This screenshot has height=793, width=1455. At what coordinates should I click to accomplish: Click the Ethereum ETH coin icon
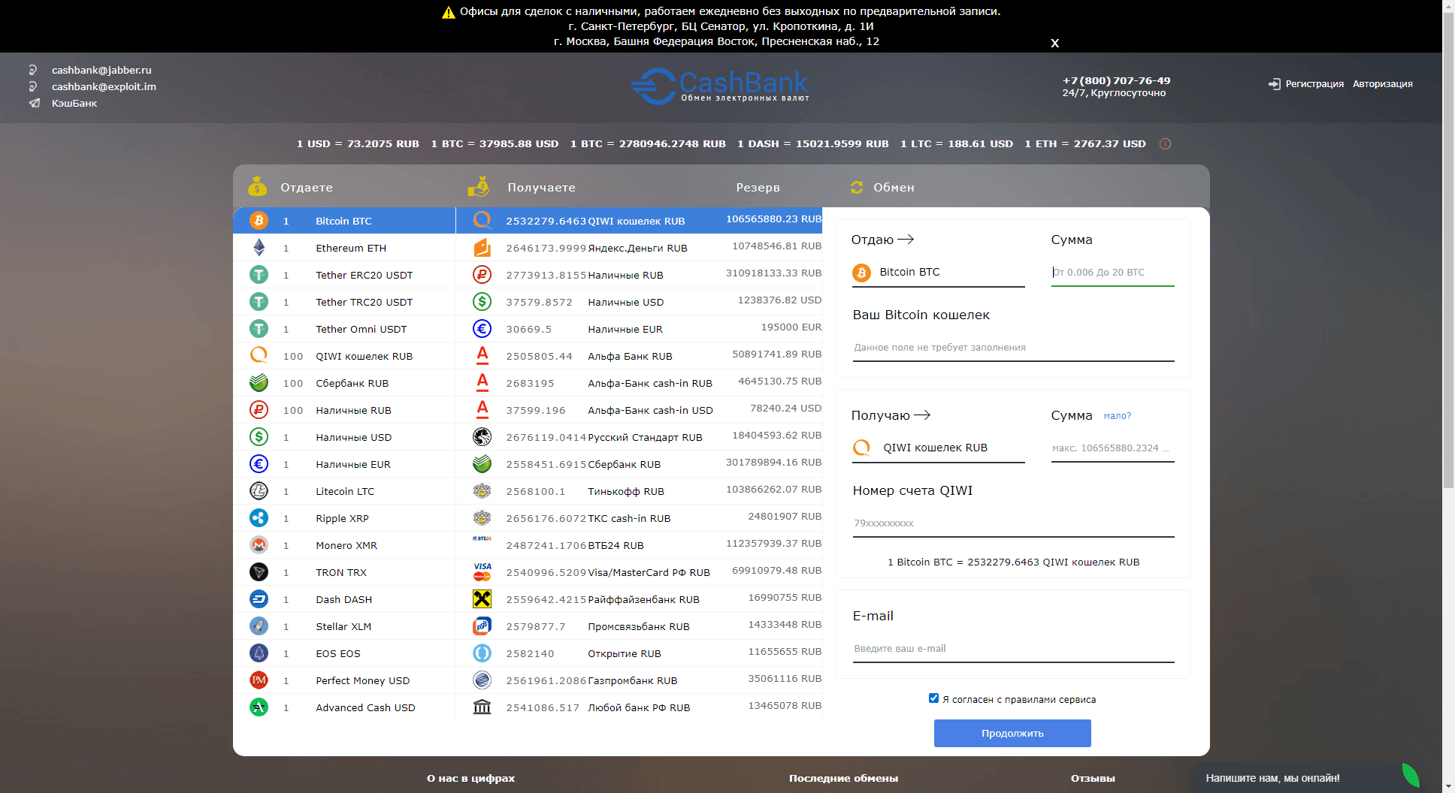tap(259, 248)
